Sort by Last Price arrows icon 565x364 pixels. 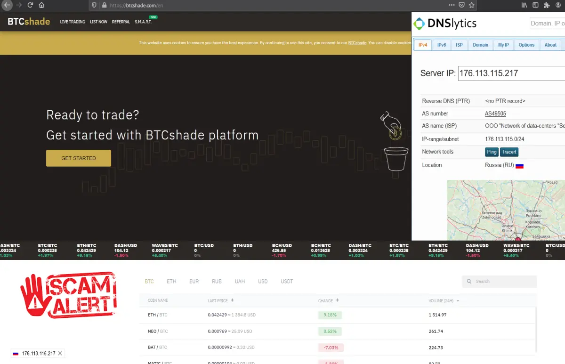pyautogui.click(x=233, y=300)
